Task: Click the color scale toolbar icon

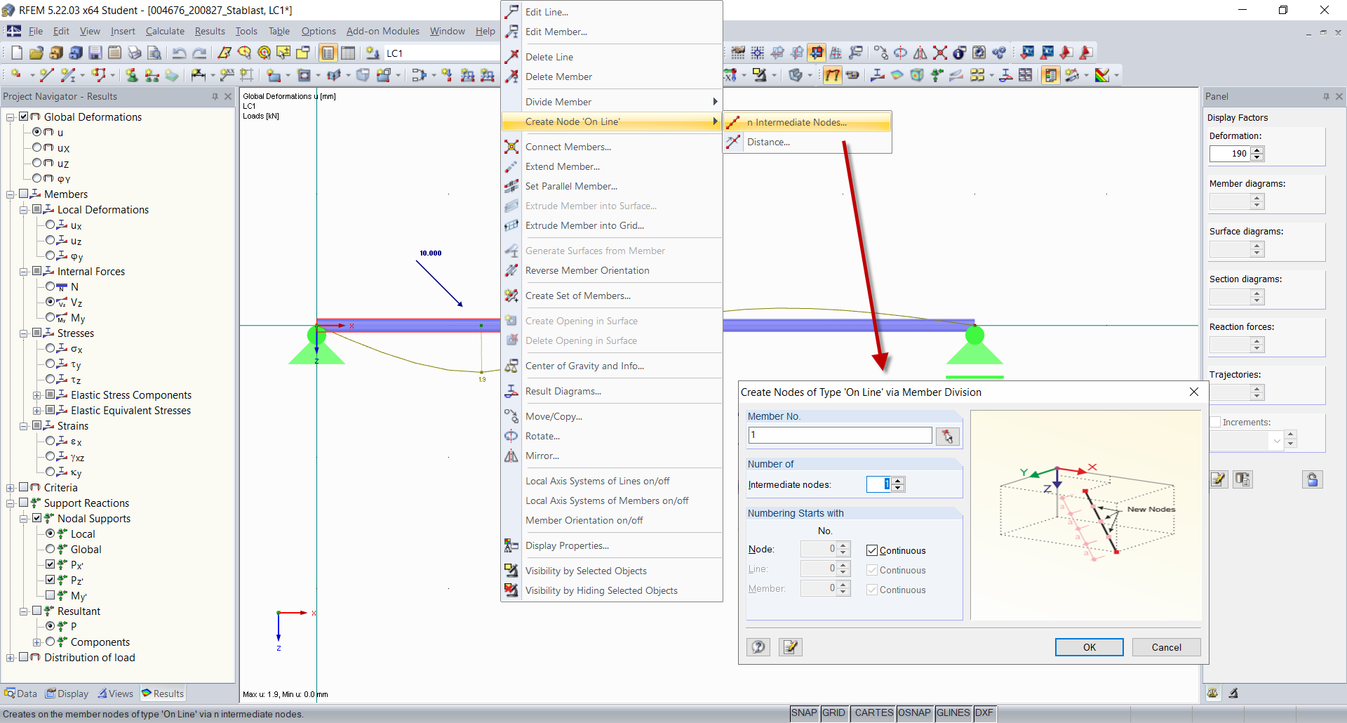Action: (x=1101, y=75)
